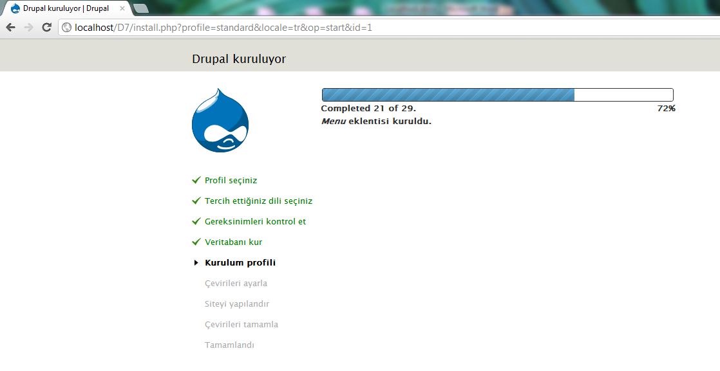Screen dimensions: 720x371
Task: Open a new browser tab
Action: pos(140,8)
